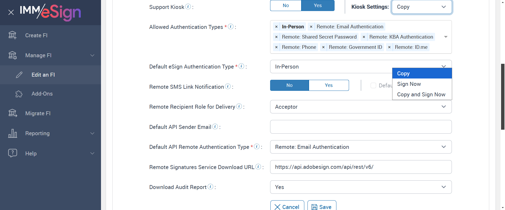This screenshot has height=210, width=505.
Task: Click the Edit an FI pencil icon
Action: click(x=19, y=75)
